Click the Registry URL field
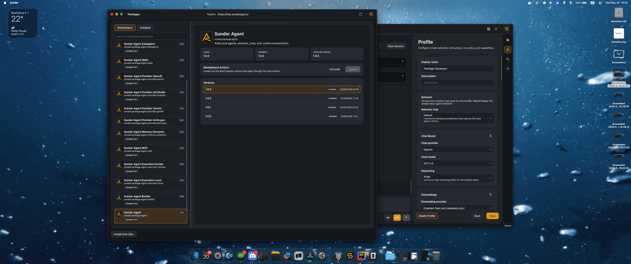 [x=248, y=14]
